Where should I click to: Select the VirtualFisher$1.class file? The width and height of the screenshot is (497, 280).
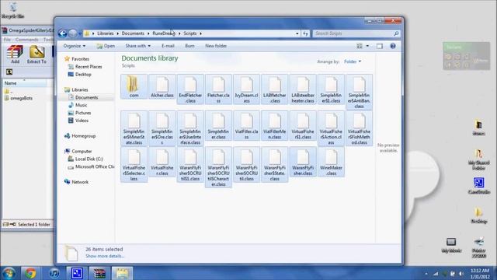click(303, 126)
